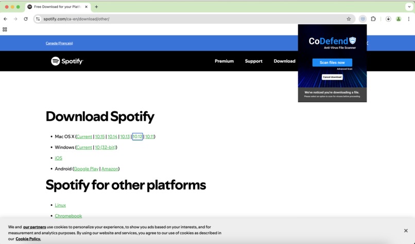Open site information icon in address bar
Image resolution: width=415 pixels, height=244 pixels.
[38, 19]
